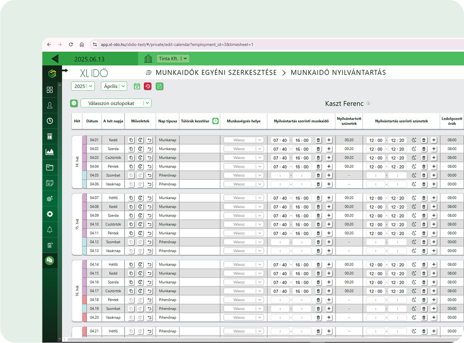
Task: Open the Válassz workplace dropdown for 04.01
Action: coord(244,140)
